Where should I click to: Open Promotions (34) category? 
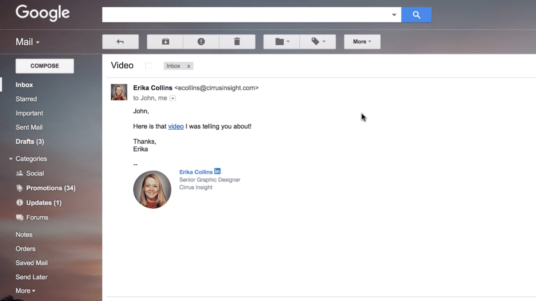[51, 188]
